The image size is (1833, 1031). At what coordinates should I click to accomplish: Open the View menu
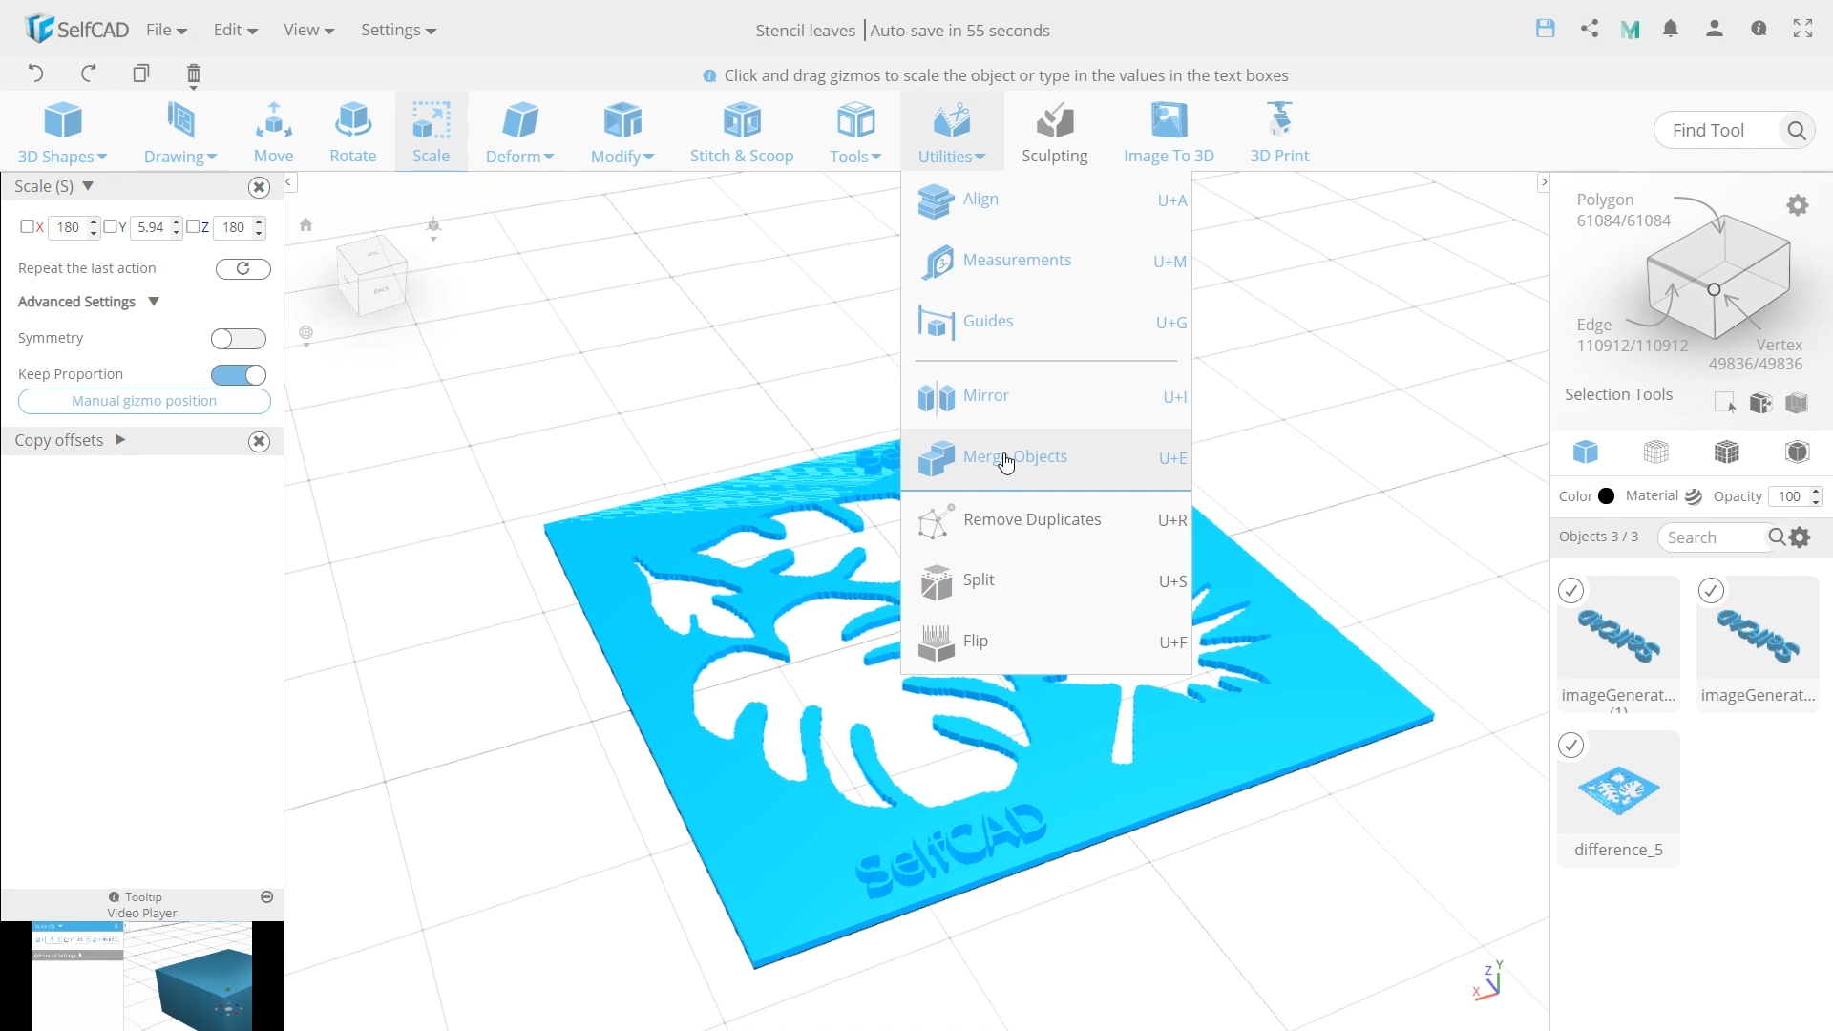[x=308, y=30]
